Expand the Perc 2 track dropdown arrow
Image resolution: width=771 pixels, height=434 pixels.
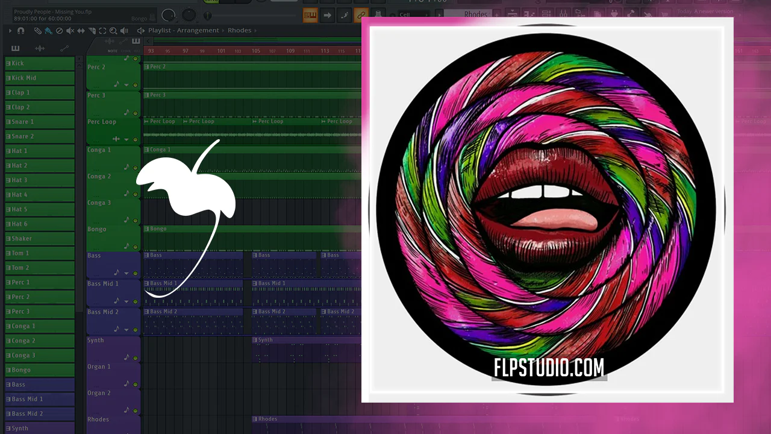pos(126,86)
